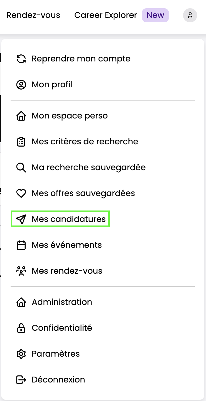Click the house icon for Mon espace perso

[x=21, y=116]
